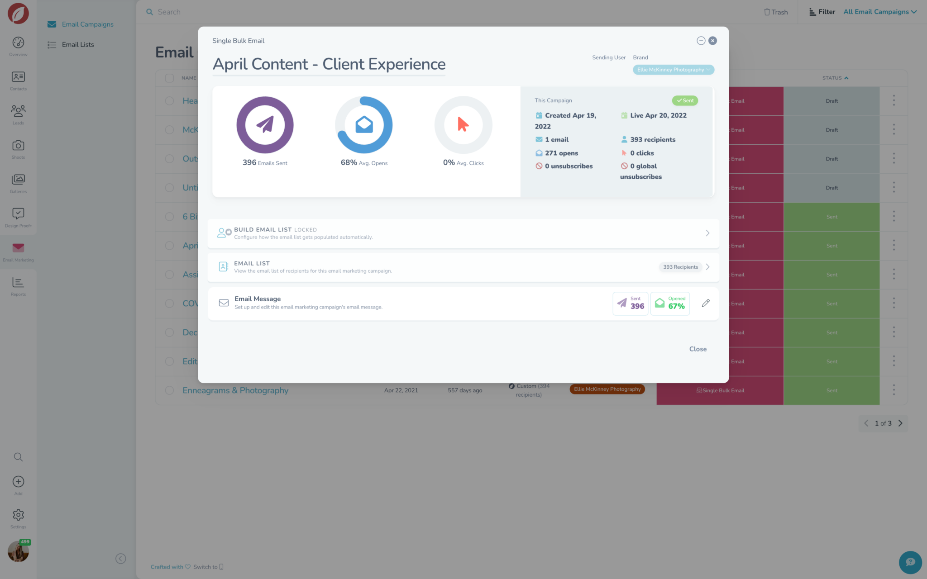The height and width of the screenshot is (579, 927).
Task: Open the Design Proofs sidebar icon
Action: click(18, 214)
